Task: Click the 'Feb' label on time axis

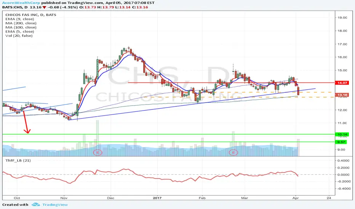Action: coord(202,198)
